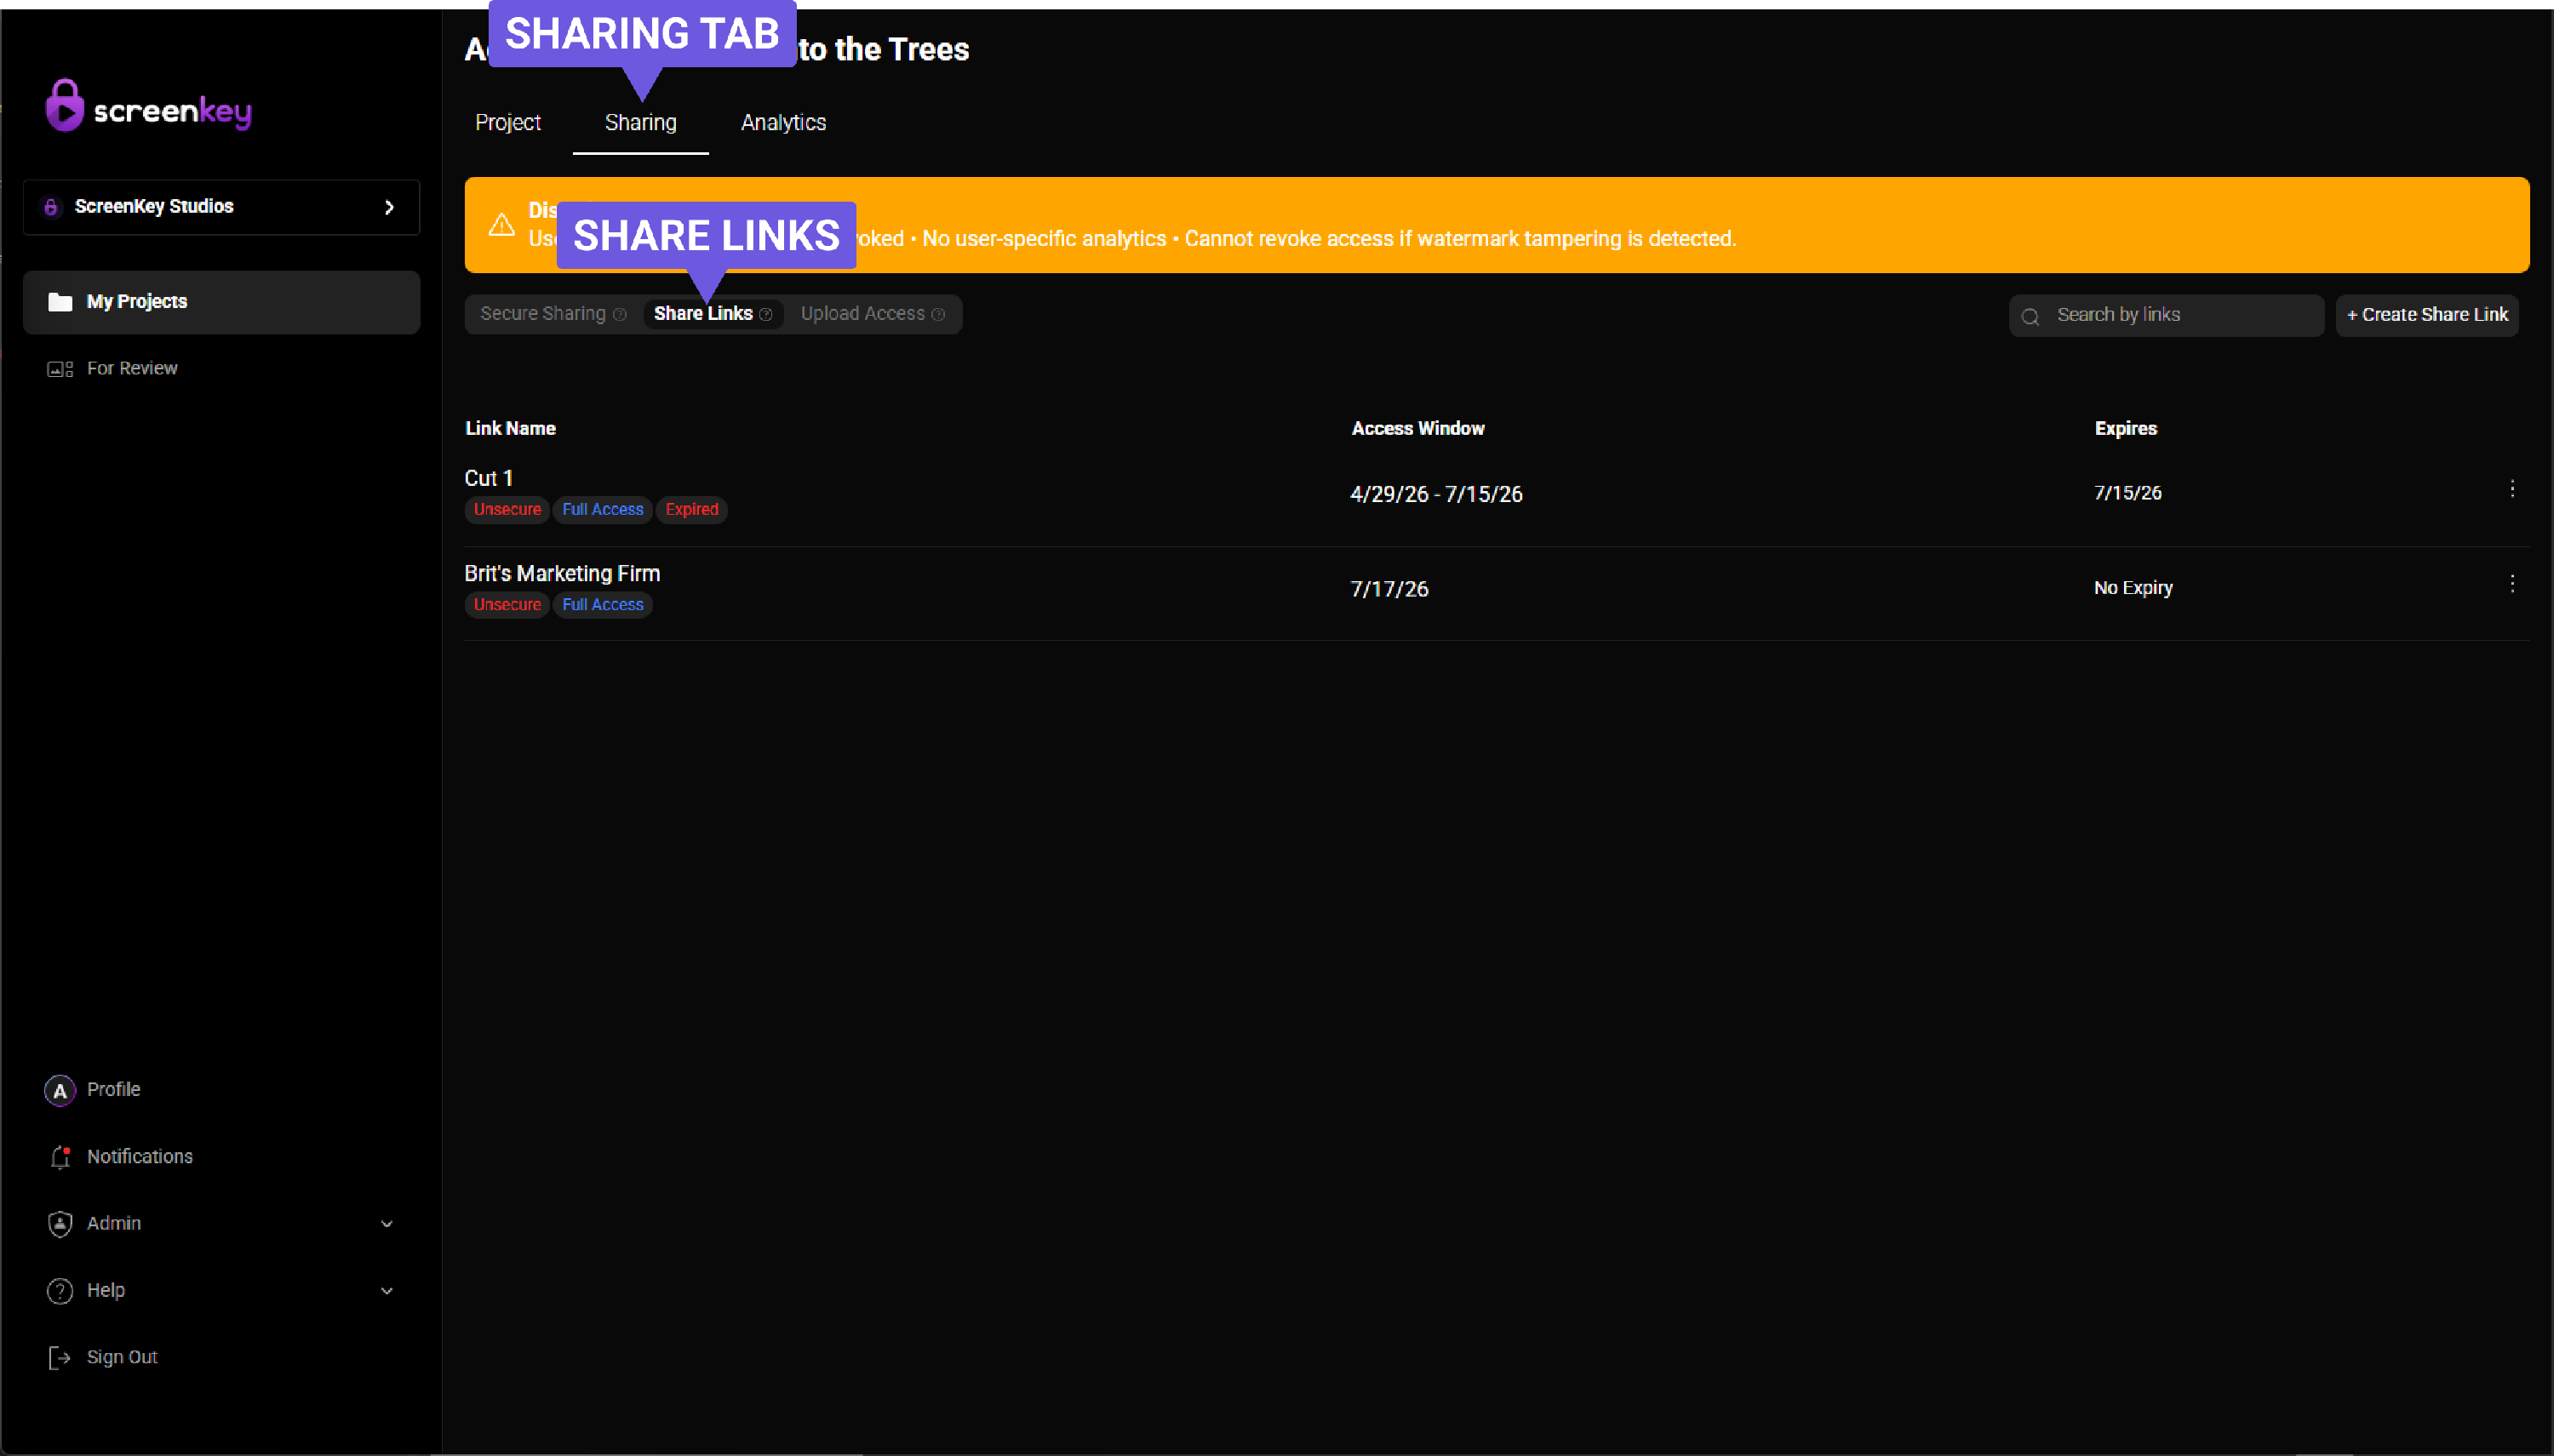The height and width of the screenshot is (1456, 2554).
Task: Click the Share Links info icon
Action: tap(766, 315)
